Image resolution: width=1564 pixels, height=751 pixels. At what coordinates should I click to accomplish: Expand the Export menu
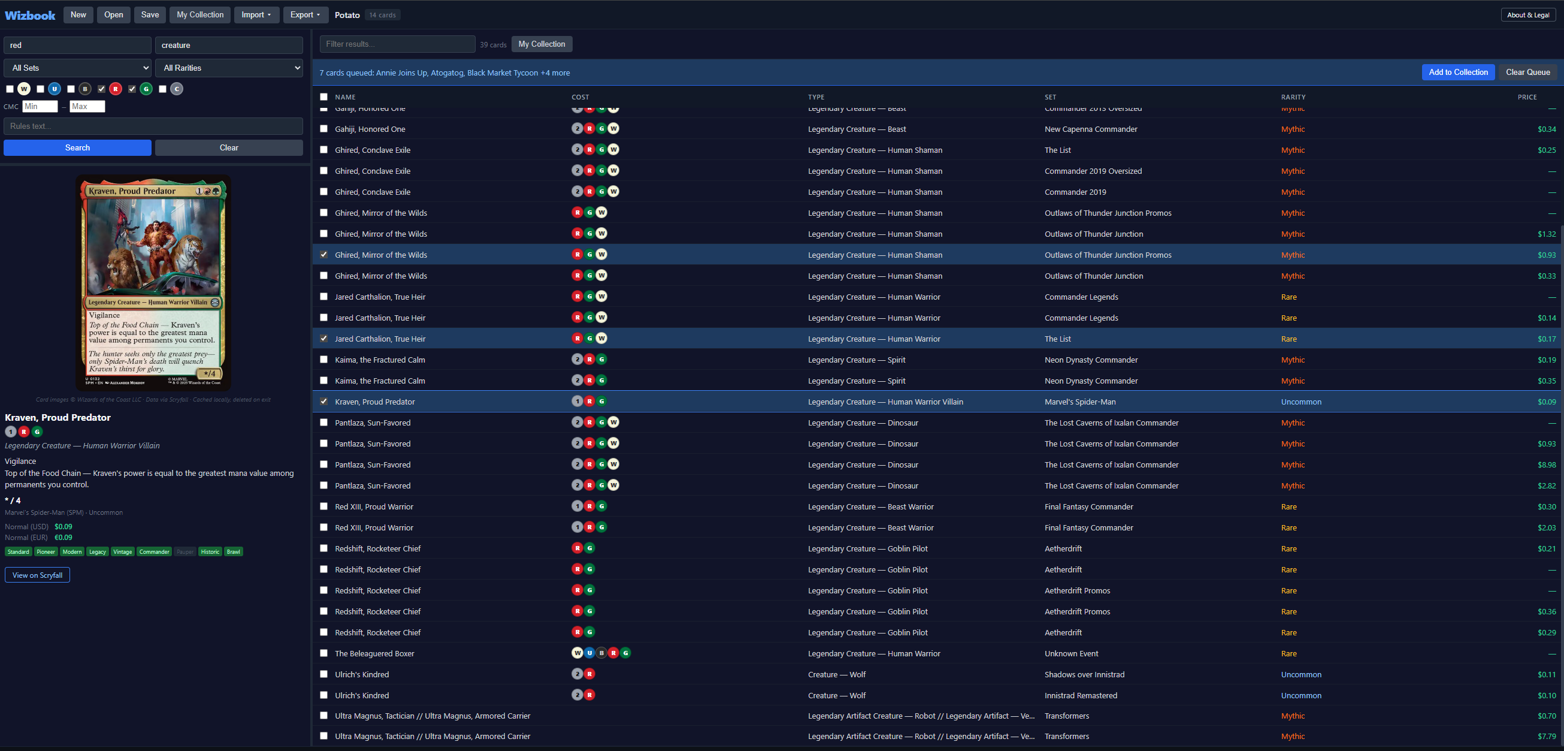coord(305,14)
